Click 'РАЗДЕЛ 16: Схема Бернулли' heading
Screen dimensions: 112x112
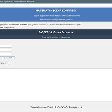point(56,32)
